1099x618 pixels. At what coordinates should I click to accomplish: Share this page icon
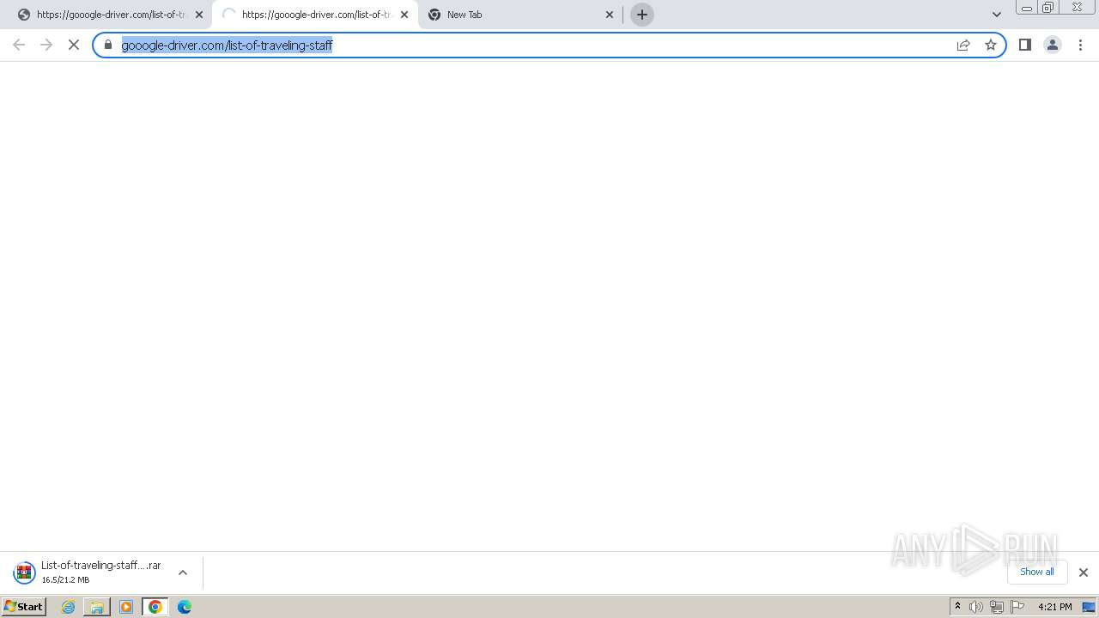[963, 45]
